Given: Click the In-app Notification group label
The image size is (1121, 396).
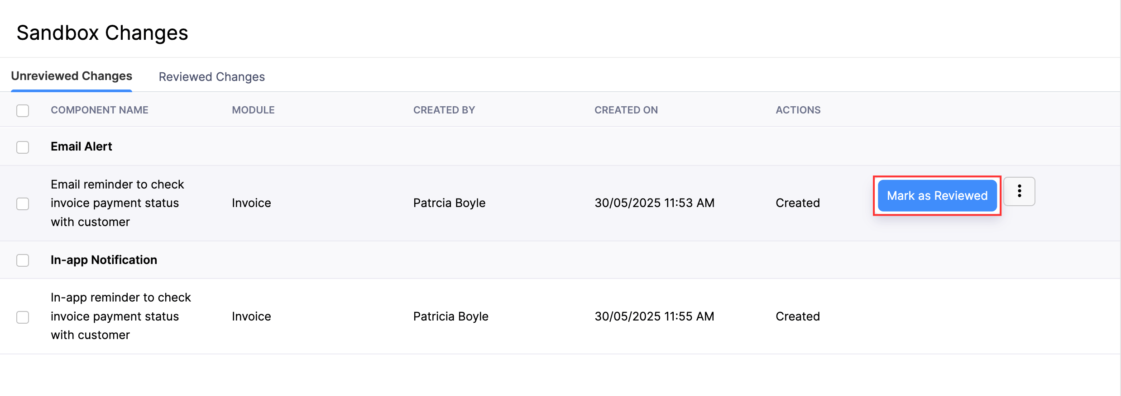Looking at the screenshot, I should [x=104, y=260].
